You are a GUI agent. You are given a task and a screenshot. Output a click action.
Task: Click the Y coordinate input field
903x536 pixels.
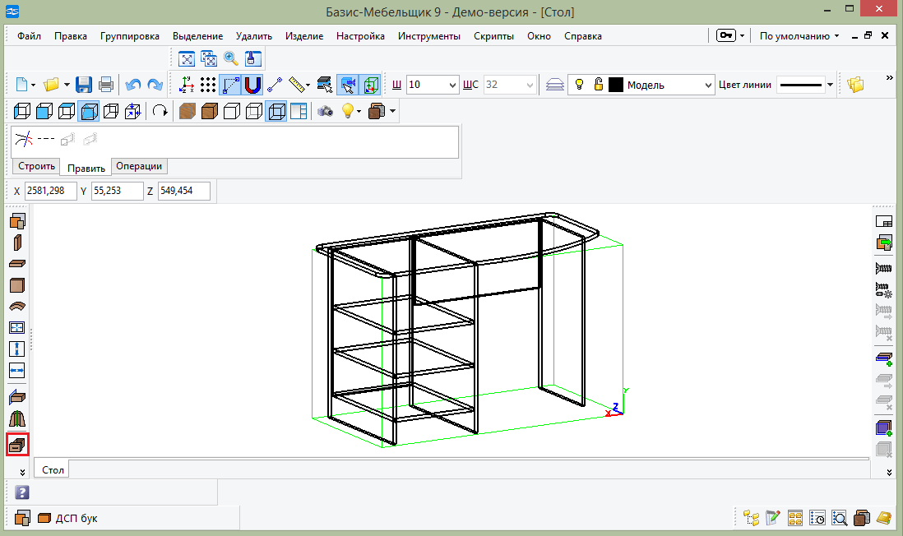click(x=117, y=191)
